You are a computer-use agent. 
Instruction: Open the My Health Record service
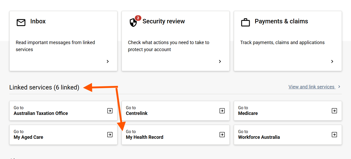pyautogui.click(x=176, y=135)
